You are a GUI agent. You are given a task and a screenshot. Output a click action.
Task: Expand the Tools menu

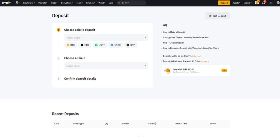(80, 3)
